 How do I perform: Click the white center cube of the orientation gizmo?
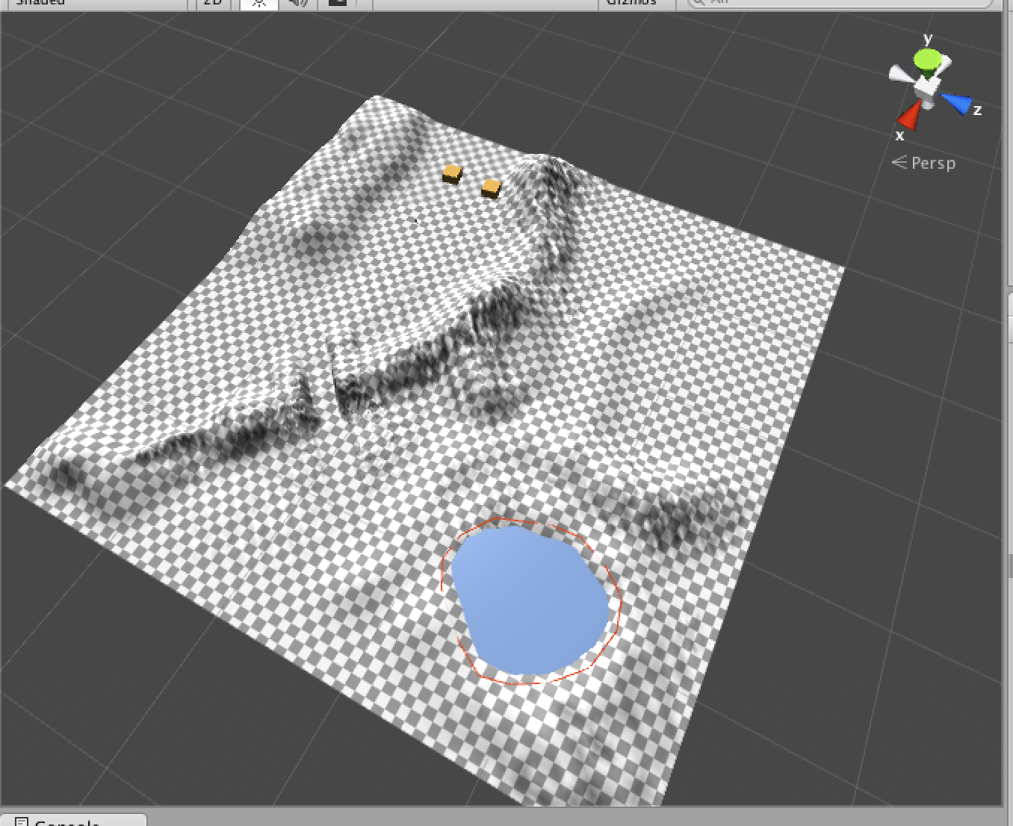click(x=926, y=87)
